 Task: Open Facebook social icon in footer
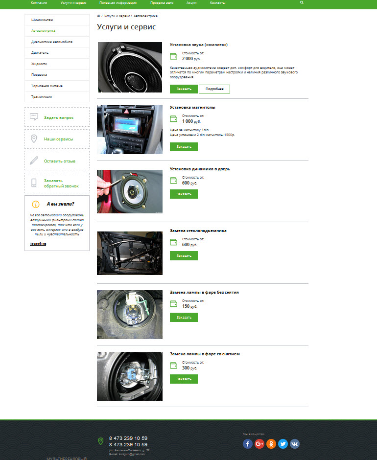[x=248, y=444]
